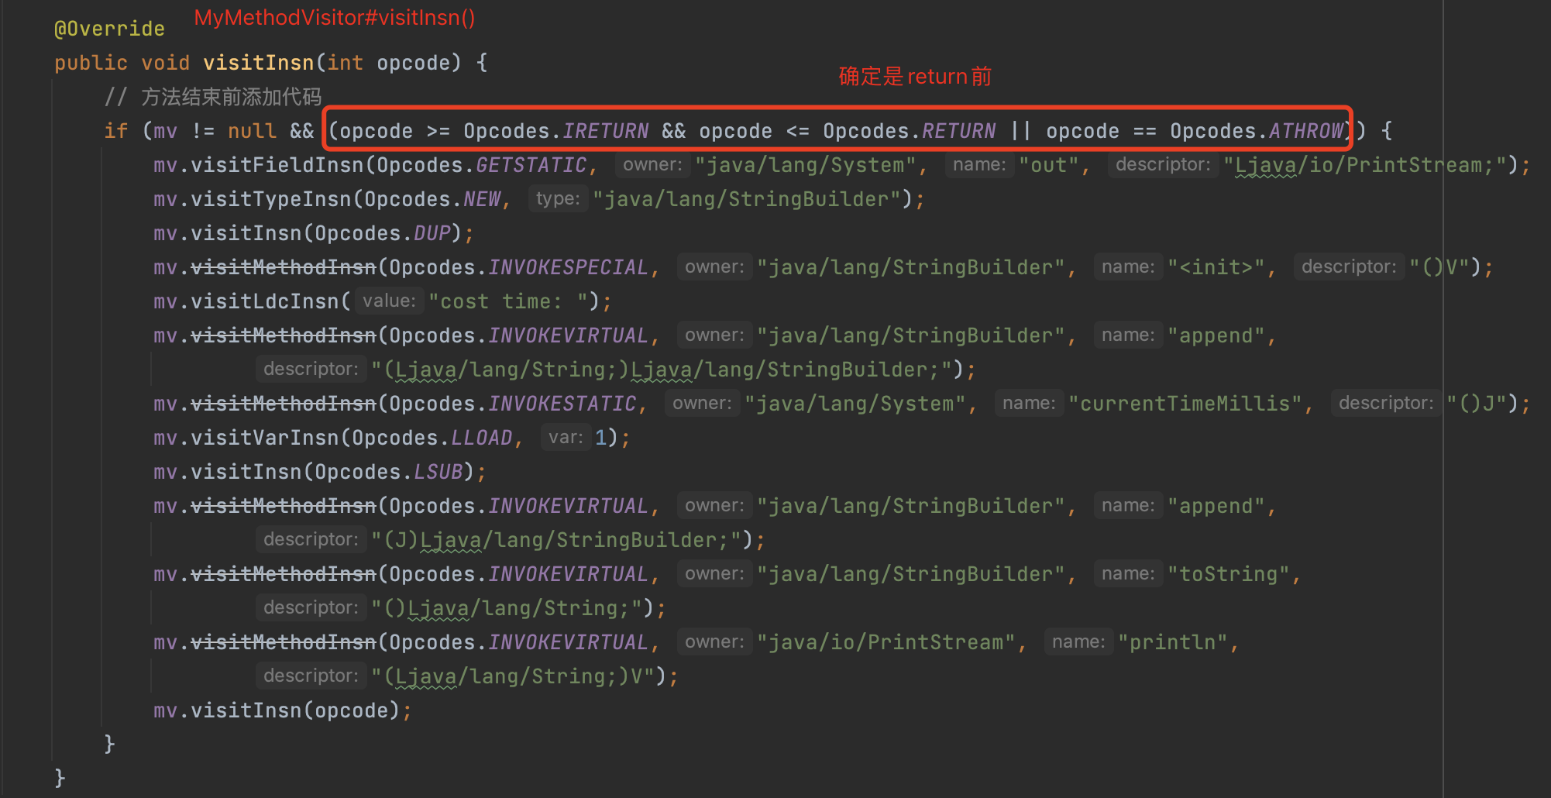Click Opcodes.INVOKESPECIAL constant
The width and height of the screenshot is (1551, 798).
519,267
